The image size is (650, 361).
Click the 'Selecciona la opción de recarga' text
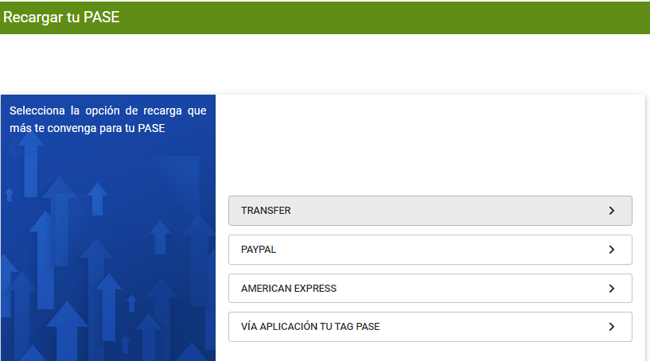click(x=107, y=119)
